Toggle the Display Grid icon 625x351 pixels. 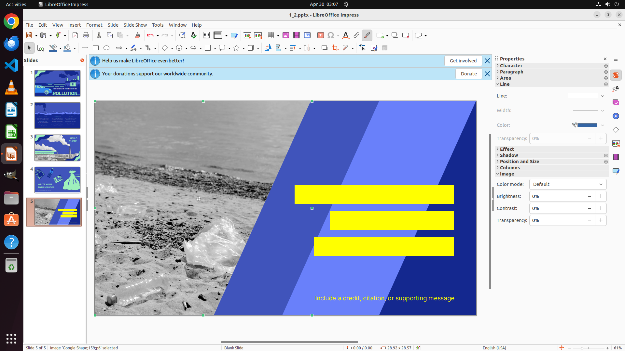click(206, 35)
